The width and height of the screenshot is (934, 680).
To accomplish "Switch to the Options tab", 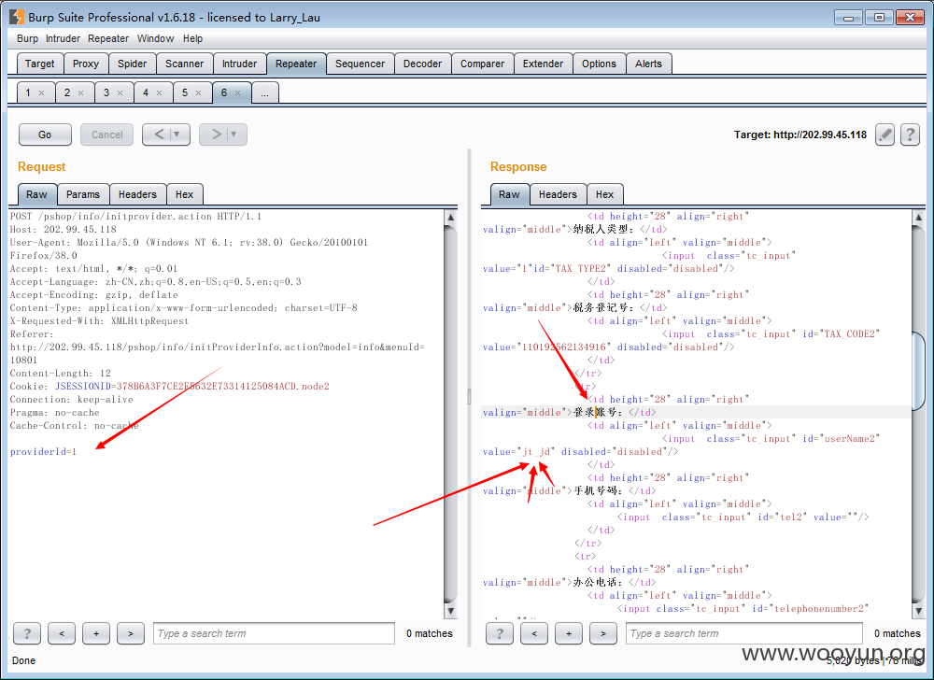I will tap(600, 64).
